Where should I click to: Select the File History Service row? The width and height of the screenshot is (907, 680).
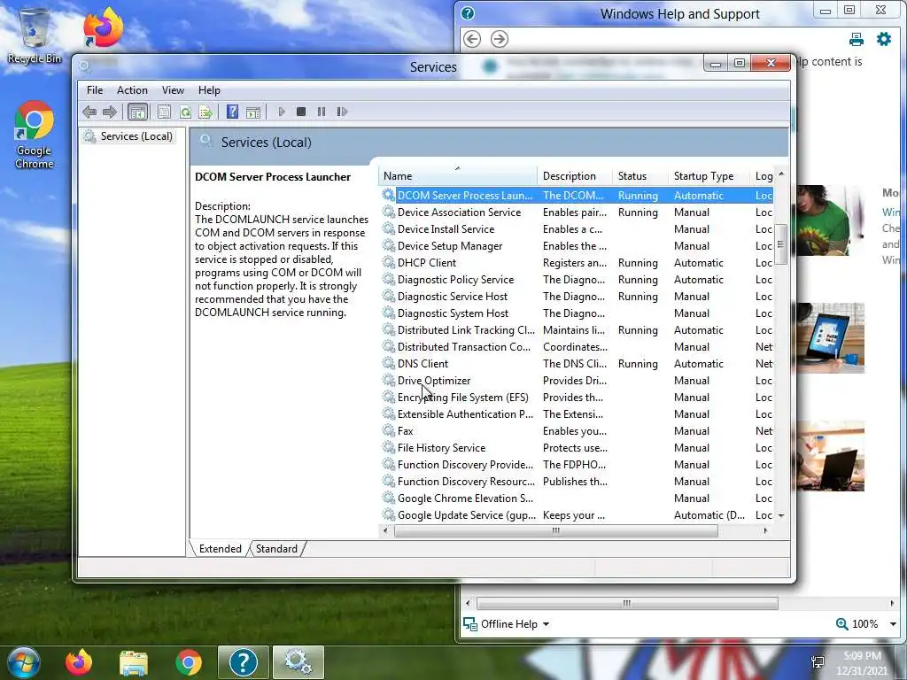click(x=577, y=447)
